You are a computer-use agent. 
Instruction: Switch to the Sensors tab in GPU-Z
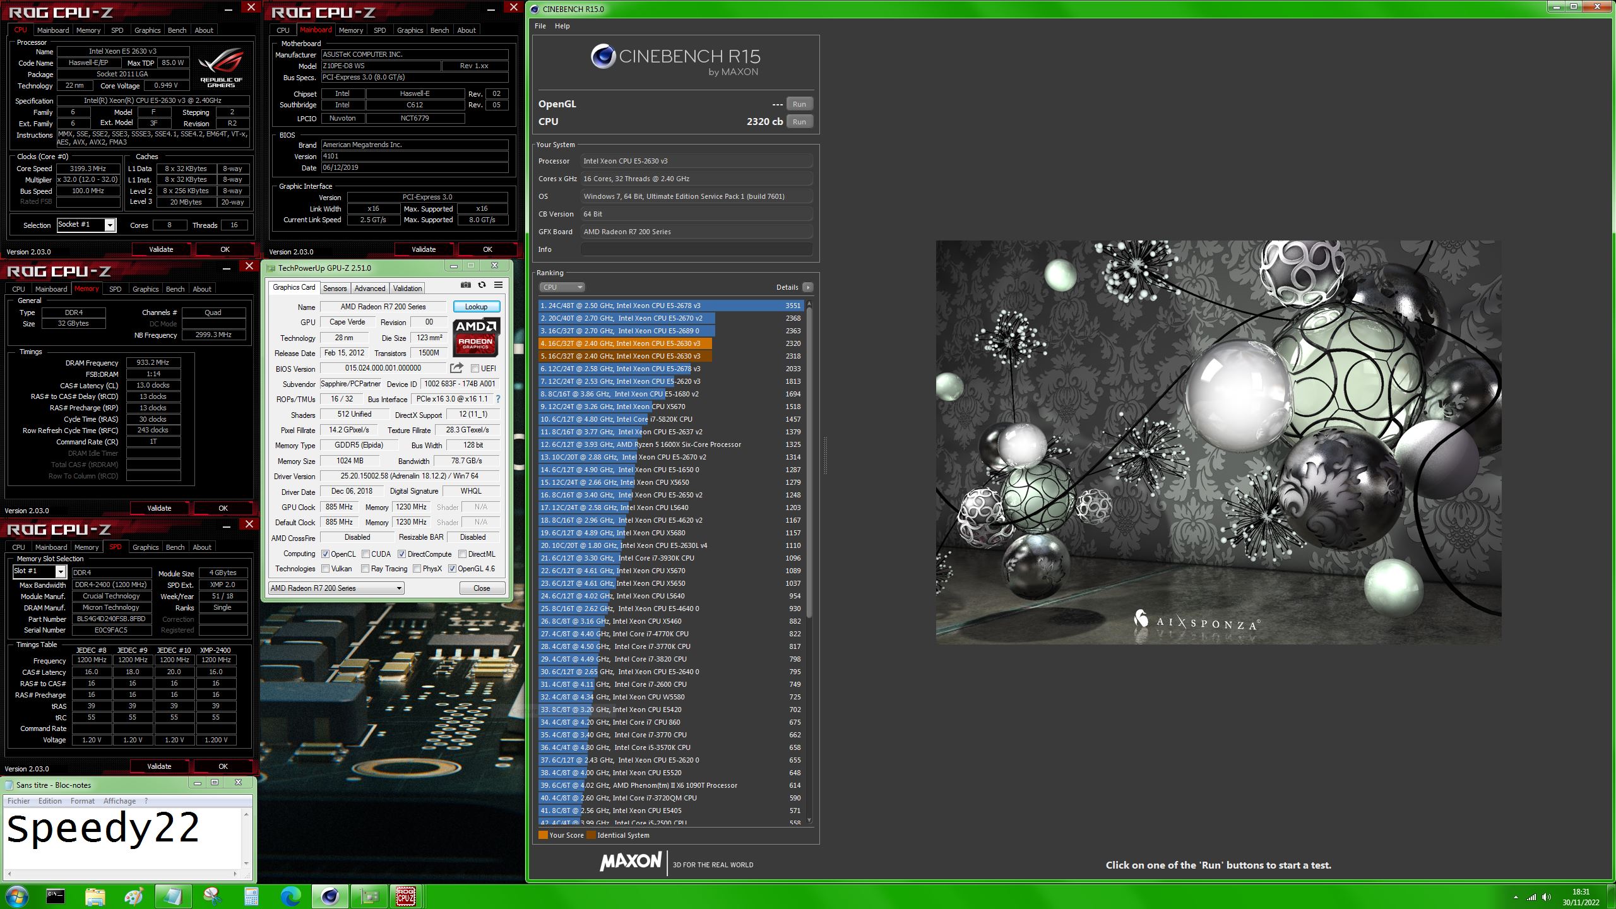[335, 288]
